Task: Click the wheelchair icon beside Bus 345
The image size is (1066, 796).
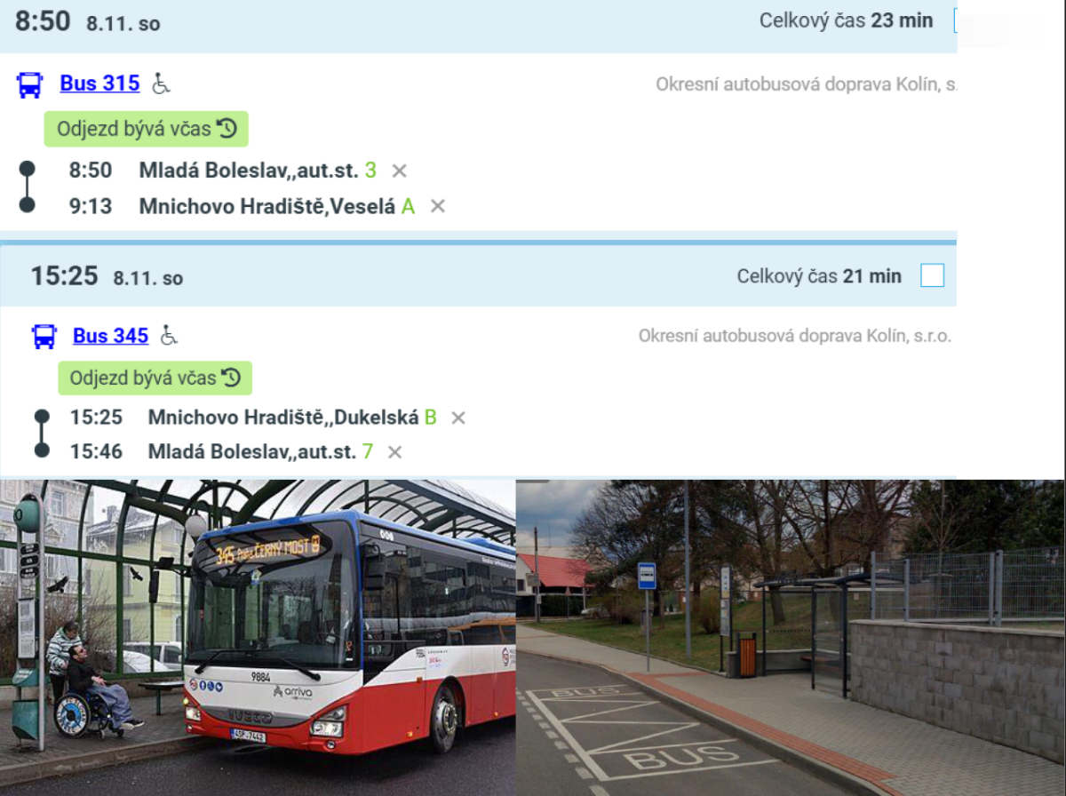Action: click(x=169, y=336)
